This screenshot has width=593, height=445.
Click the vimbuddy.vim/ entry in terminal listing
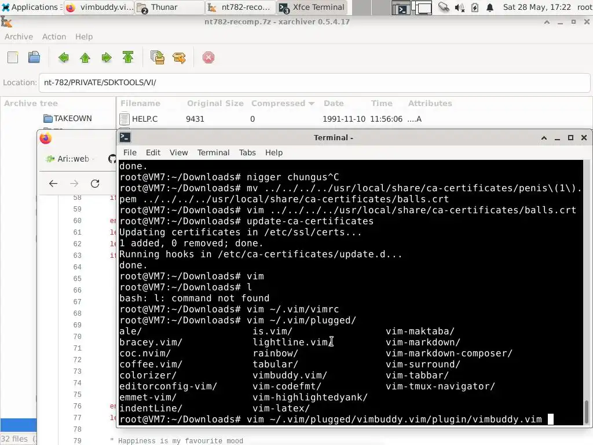pos(290,375)
